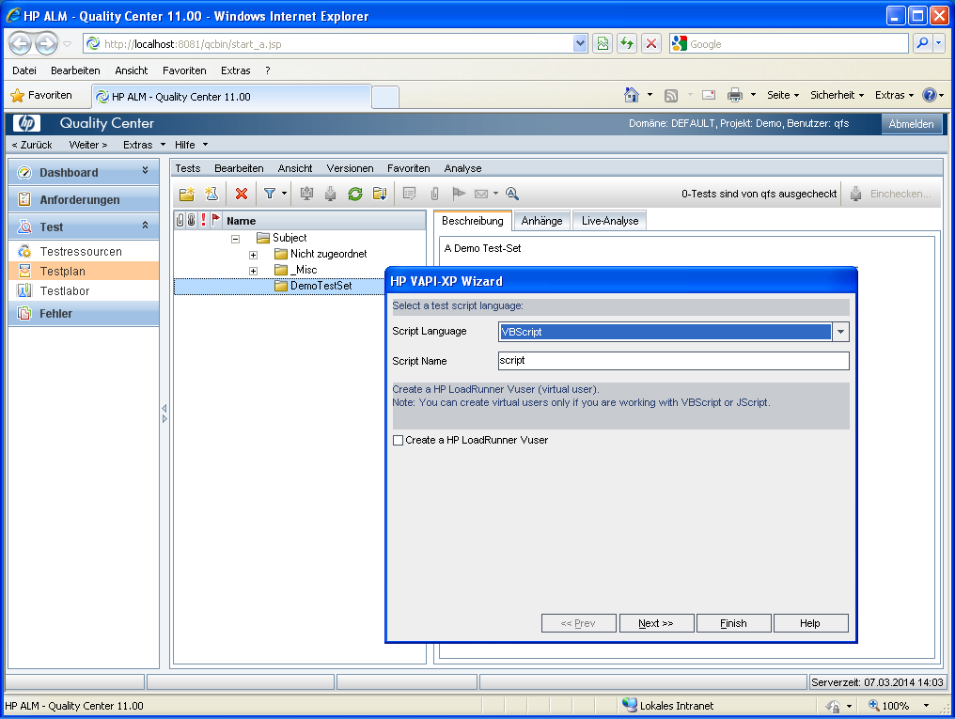Click the < Zurück link
955x719 pixels.
click(32, 145)
